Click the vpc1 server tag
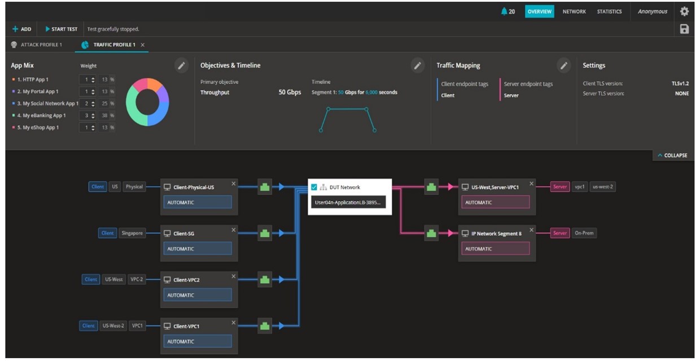The width and height of the screenshot is (696, 361). point(579,187)
